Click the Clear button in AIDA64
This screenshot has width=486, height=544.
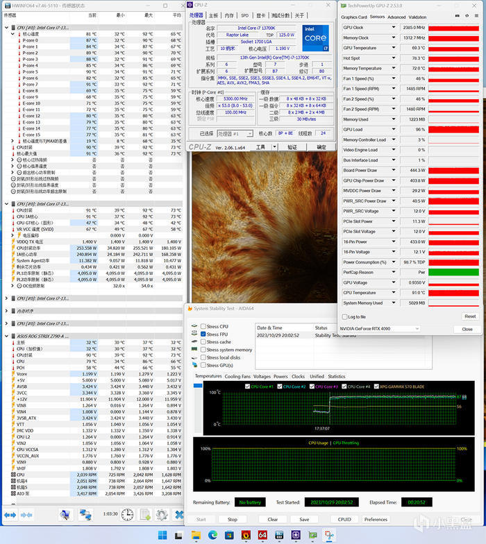pyautogui.click(x=272, y=519)
